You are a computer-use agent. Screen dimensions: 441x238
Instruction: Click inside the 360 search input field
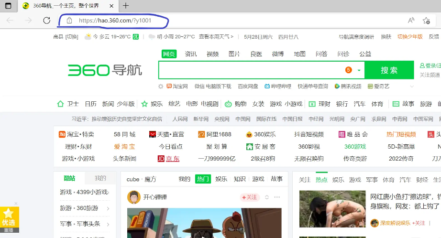pyautogui.click(x=249, y=70)
